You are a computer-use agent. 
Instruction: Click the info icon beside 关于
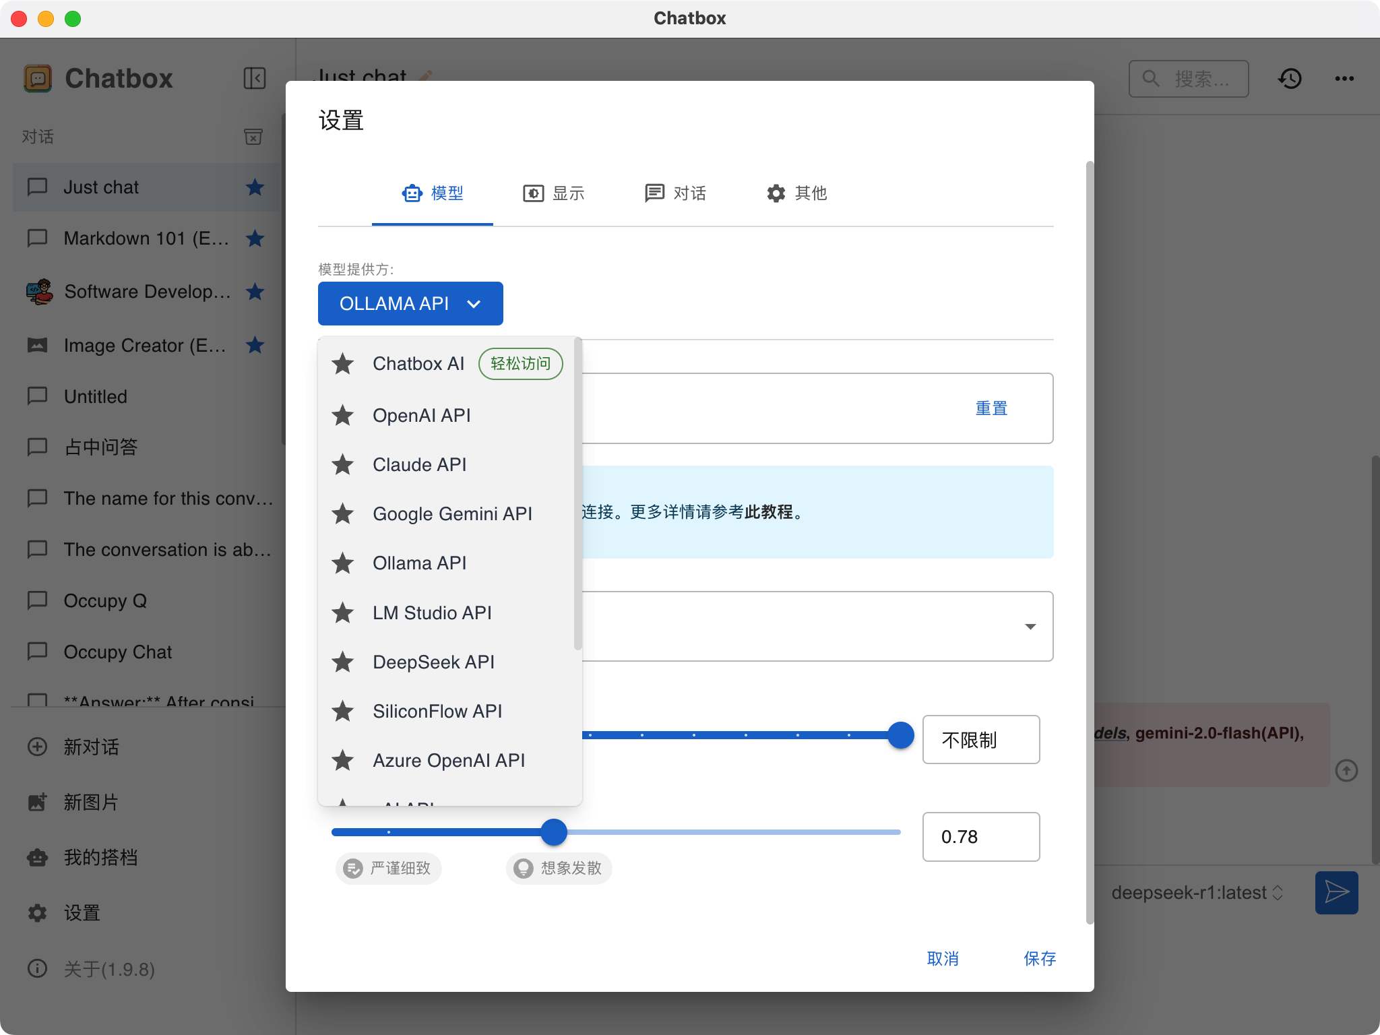(x=37, y=969)
